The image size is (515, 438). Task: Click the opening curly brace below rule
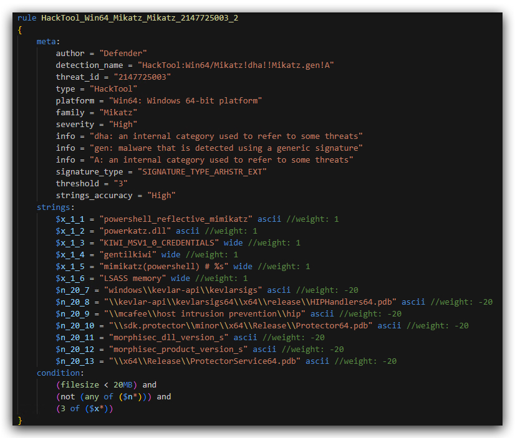pos(20,30)
